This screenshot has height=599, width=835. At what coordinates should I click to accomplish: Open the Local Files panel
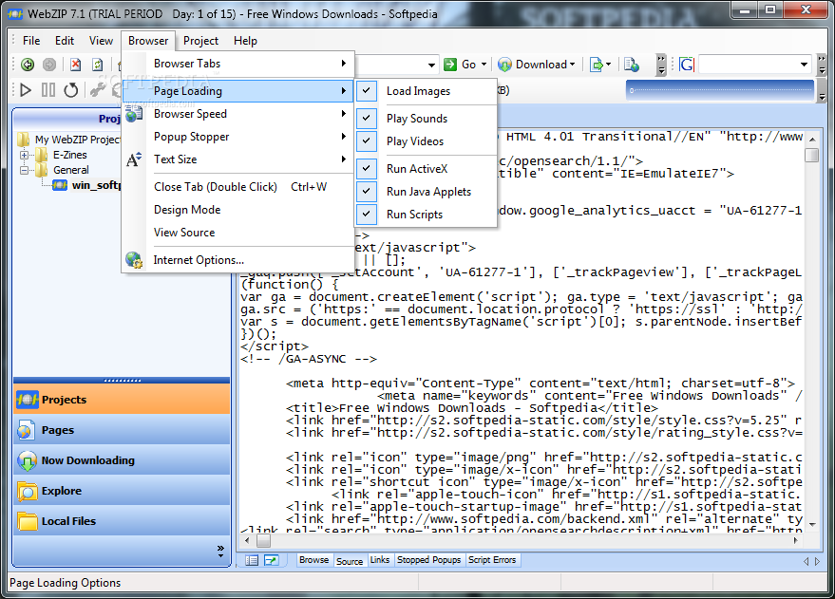point(122,521)
